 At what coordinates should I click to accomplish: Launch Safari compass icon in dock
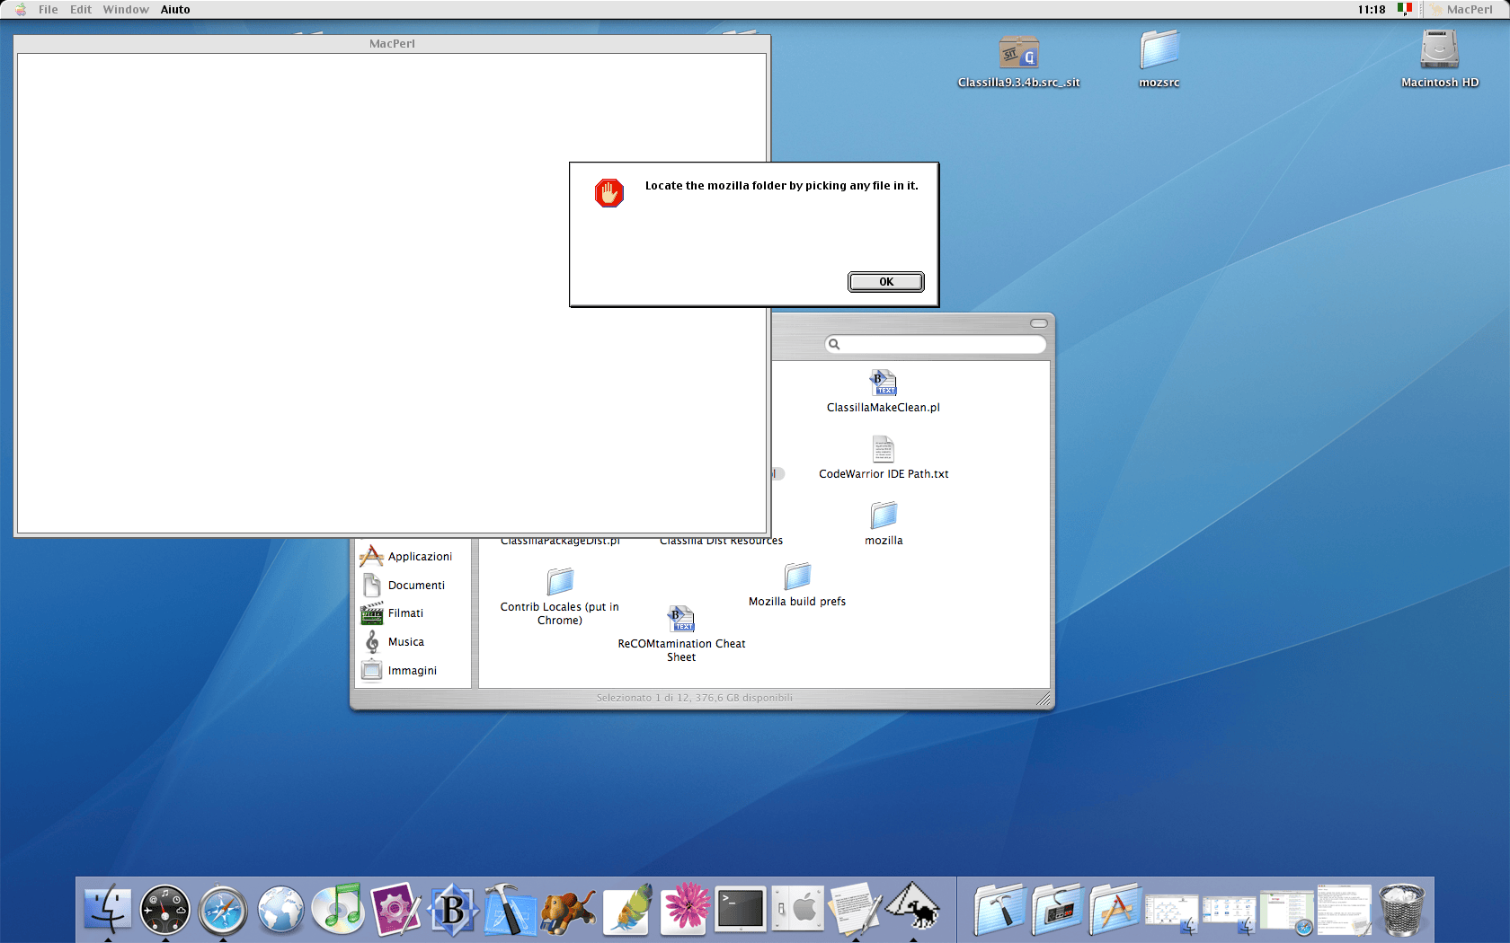point(223,909)
